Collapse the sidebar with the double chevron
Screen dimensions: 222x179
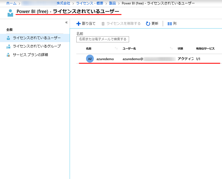tap(66, 22)
